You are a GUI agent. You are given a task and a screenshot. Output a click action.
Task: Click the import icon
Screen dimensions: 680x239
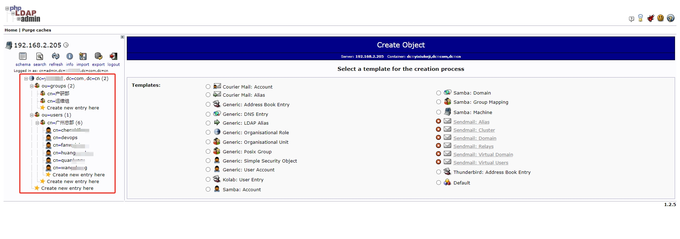(83, 56)
